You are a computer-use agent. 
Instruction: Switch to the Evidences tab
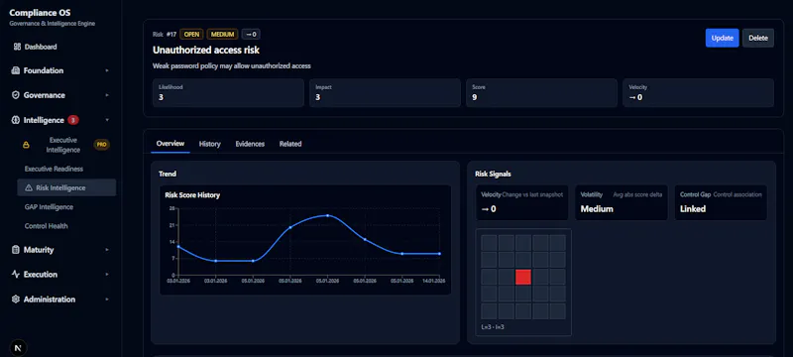point(250,144)
